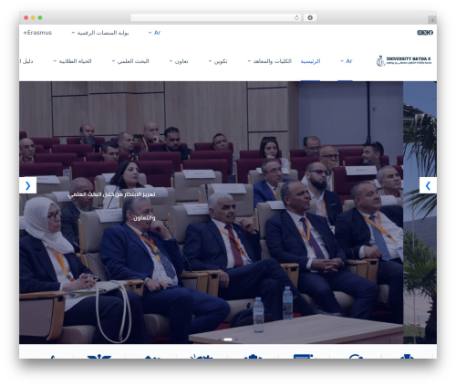Open a new browser tab with plus button
This screenshot has height=386, width=456.
click(432, 20)
